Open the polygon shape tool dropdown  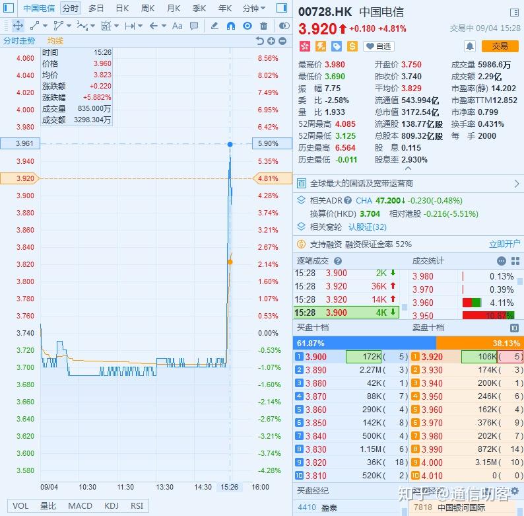(x=69, y=26)
